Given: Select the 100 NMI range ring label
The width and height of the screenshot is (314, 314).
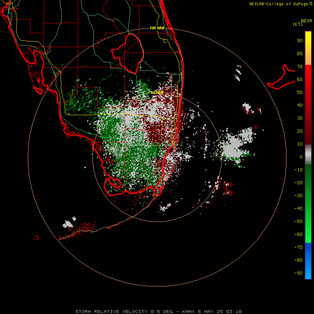Looking at the screenshot, I should [x=157, y=28].
